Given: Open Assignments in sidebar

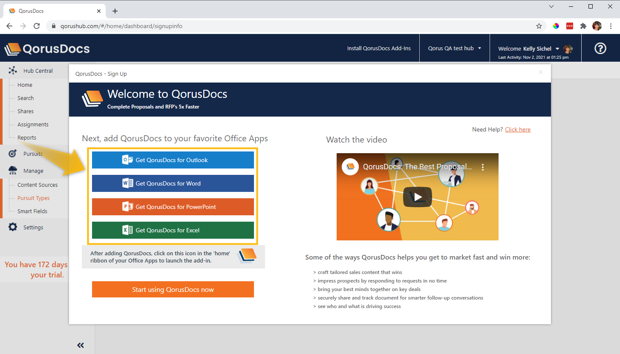Looking at the screenshot, I should 33,124.
